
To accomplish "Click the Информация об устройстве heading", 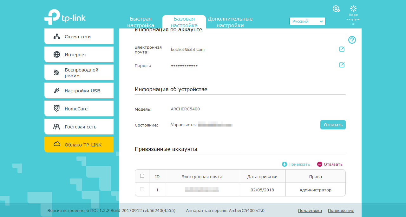I will point(171,89).
